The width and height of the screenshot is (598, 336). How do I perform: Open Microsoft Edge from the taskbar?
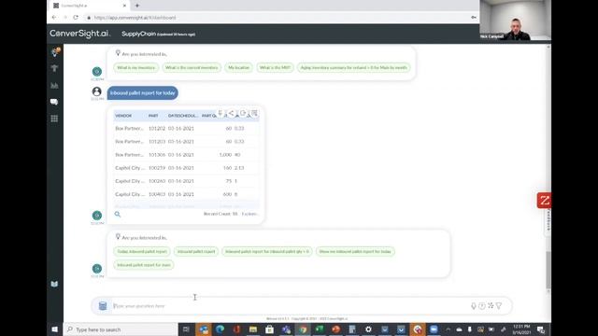(221, 329)
